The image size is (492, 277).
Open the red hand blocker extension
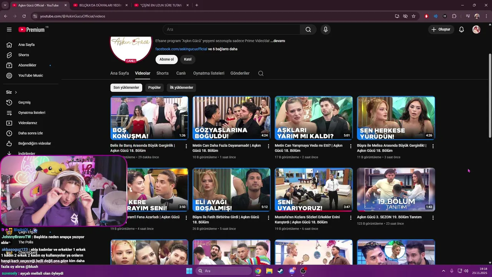tap(426, 16)
